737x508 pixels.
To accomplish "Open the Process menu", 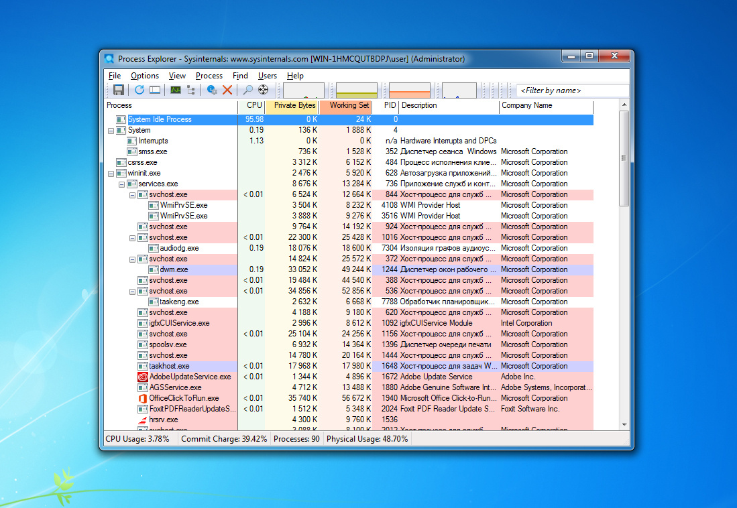I will click(209, 76).
